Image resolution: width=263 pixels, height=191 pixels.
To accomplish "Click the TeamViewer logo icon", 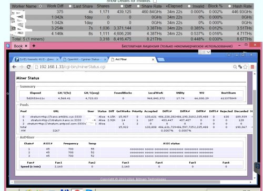I will 8,46.
